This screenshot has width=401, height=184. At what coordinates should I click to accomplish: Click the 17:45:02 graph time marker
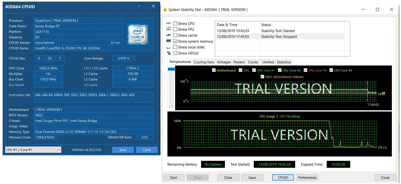(x=373, y=105)
